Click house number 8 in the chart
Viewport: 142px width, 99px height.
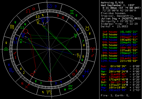point(75,26)
